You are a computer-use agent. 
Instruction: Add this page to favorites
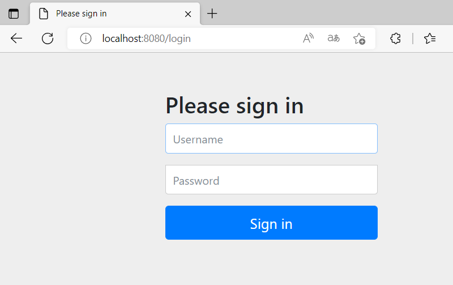359,39
